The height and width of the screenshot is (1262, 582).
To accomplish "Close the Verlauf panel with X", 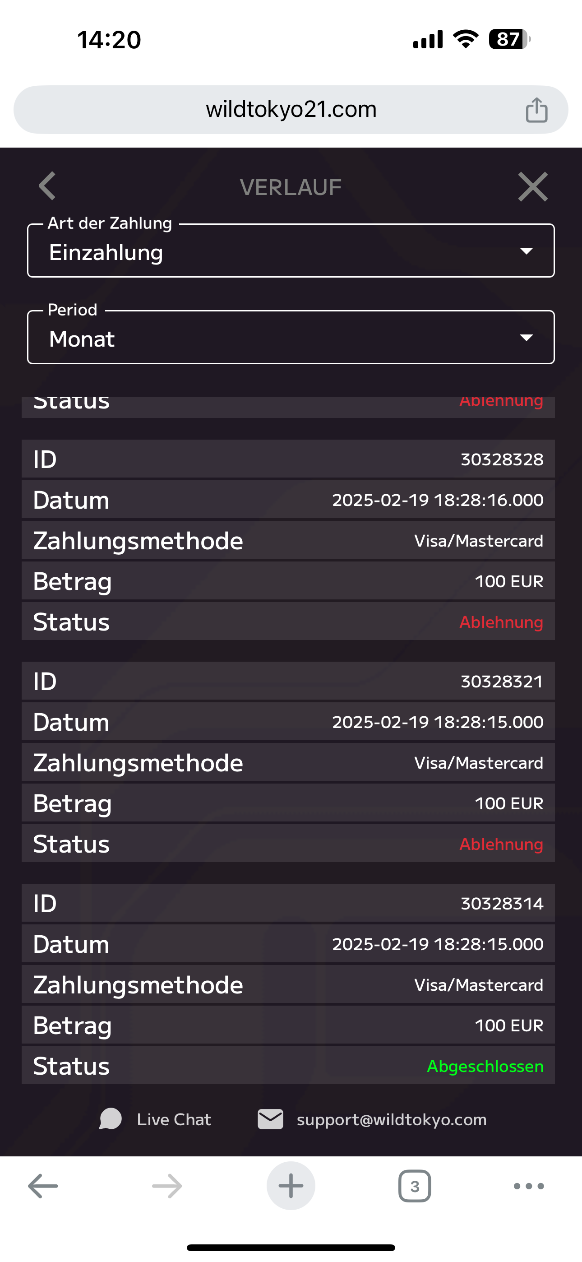I will pyautogui.click(x=532, y=187).
